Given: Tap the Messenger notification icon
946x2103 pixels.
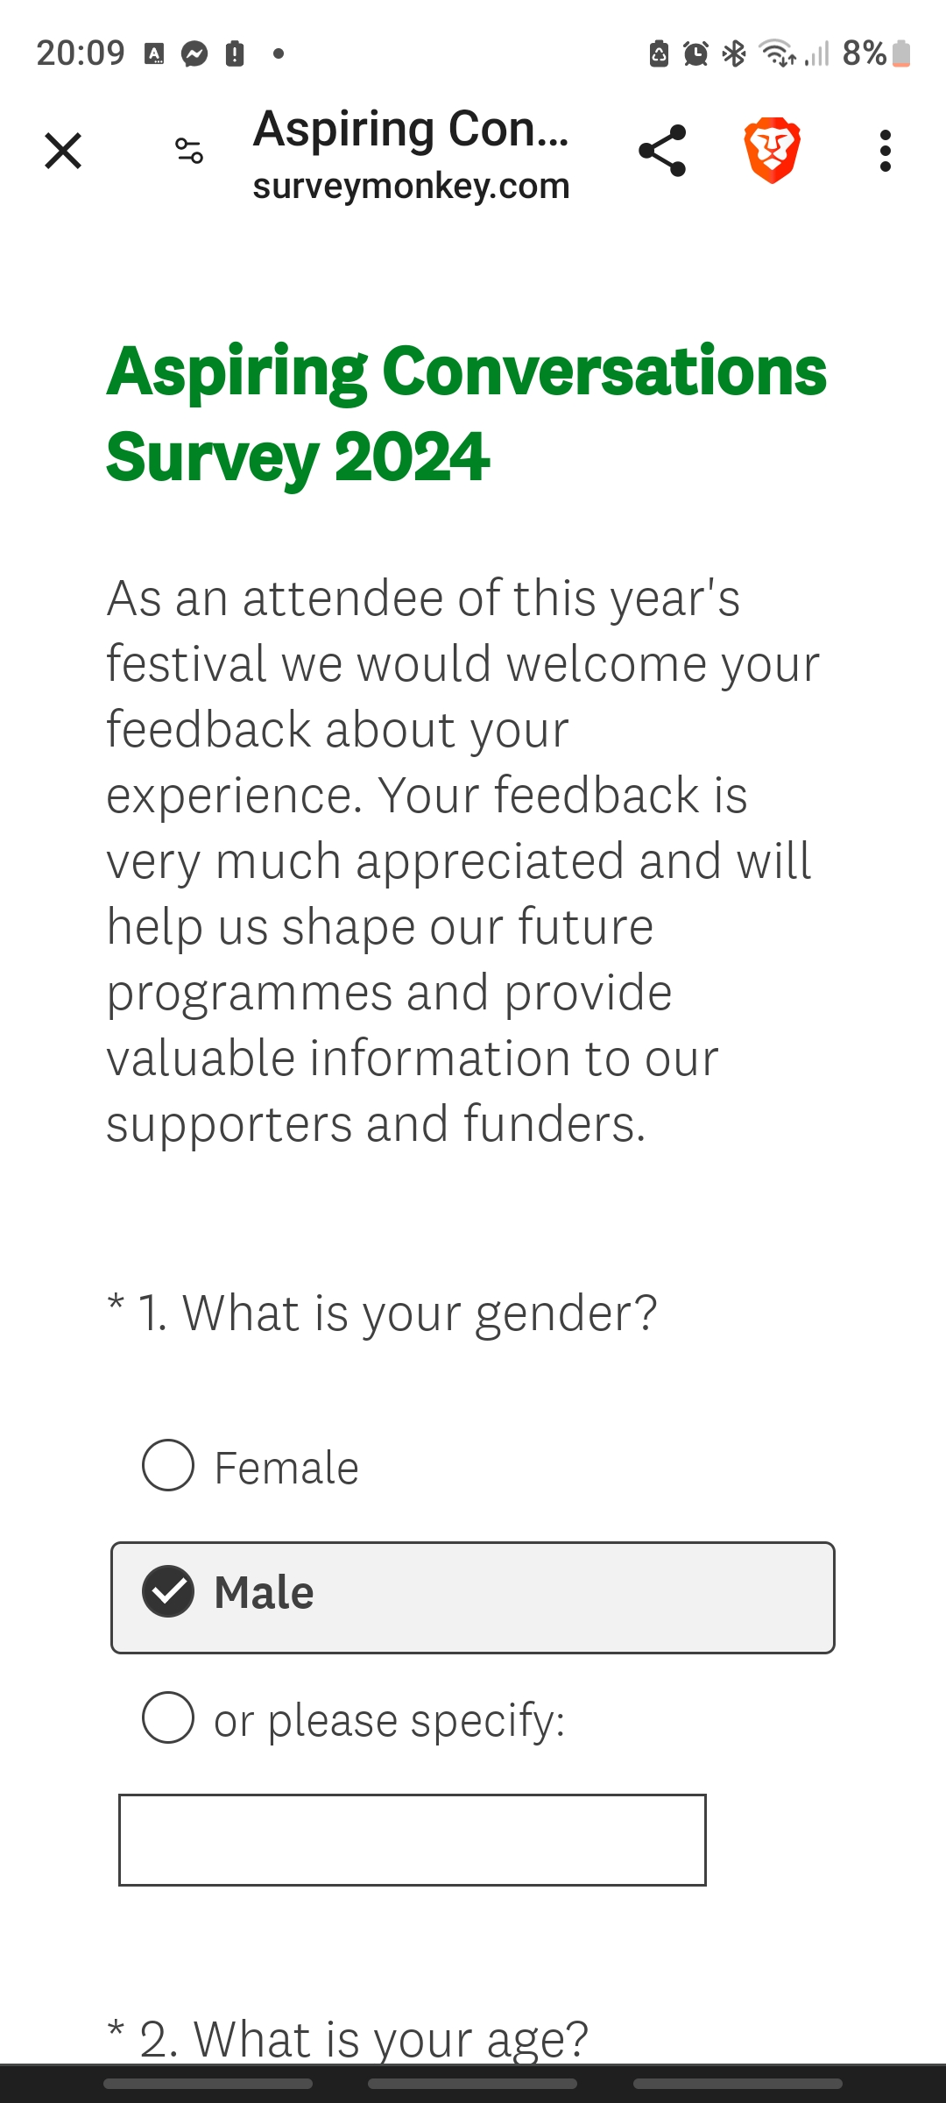Looking at the screenshot, I should [194, 54].
